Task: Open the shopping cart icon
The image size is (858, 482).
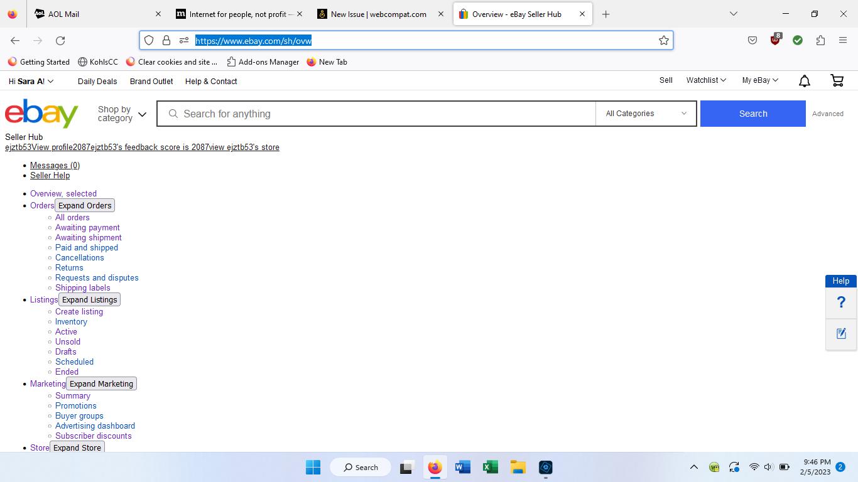Action: click(837, 80)
